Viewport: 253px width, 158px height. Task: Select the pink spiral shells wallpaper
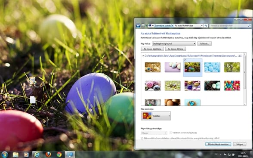coord(153,86)
